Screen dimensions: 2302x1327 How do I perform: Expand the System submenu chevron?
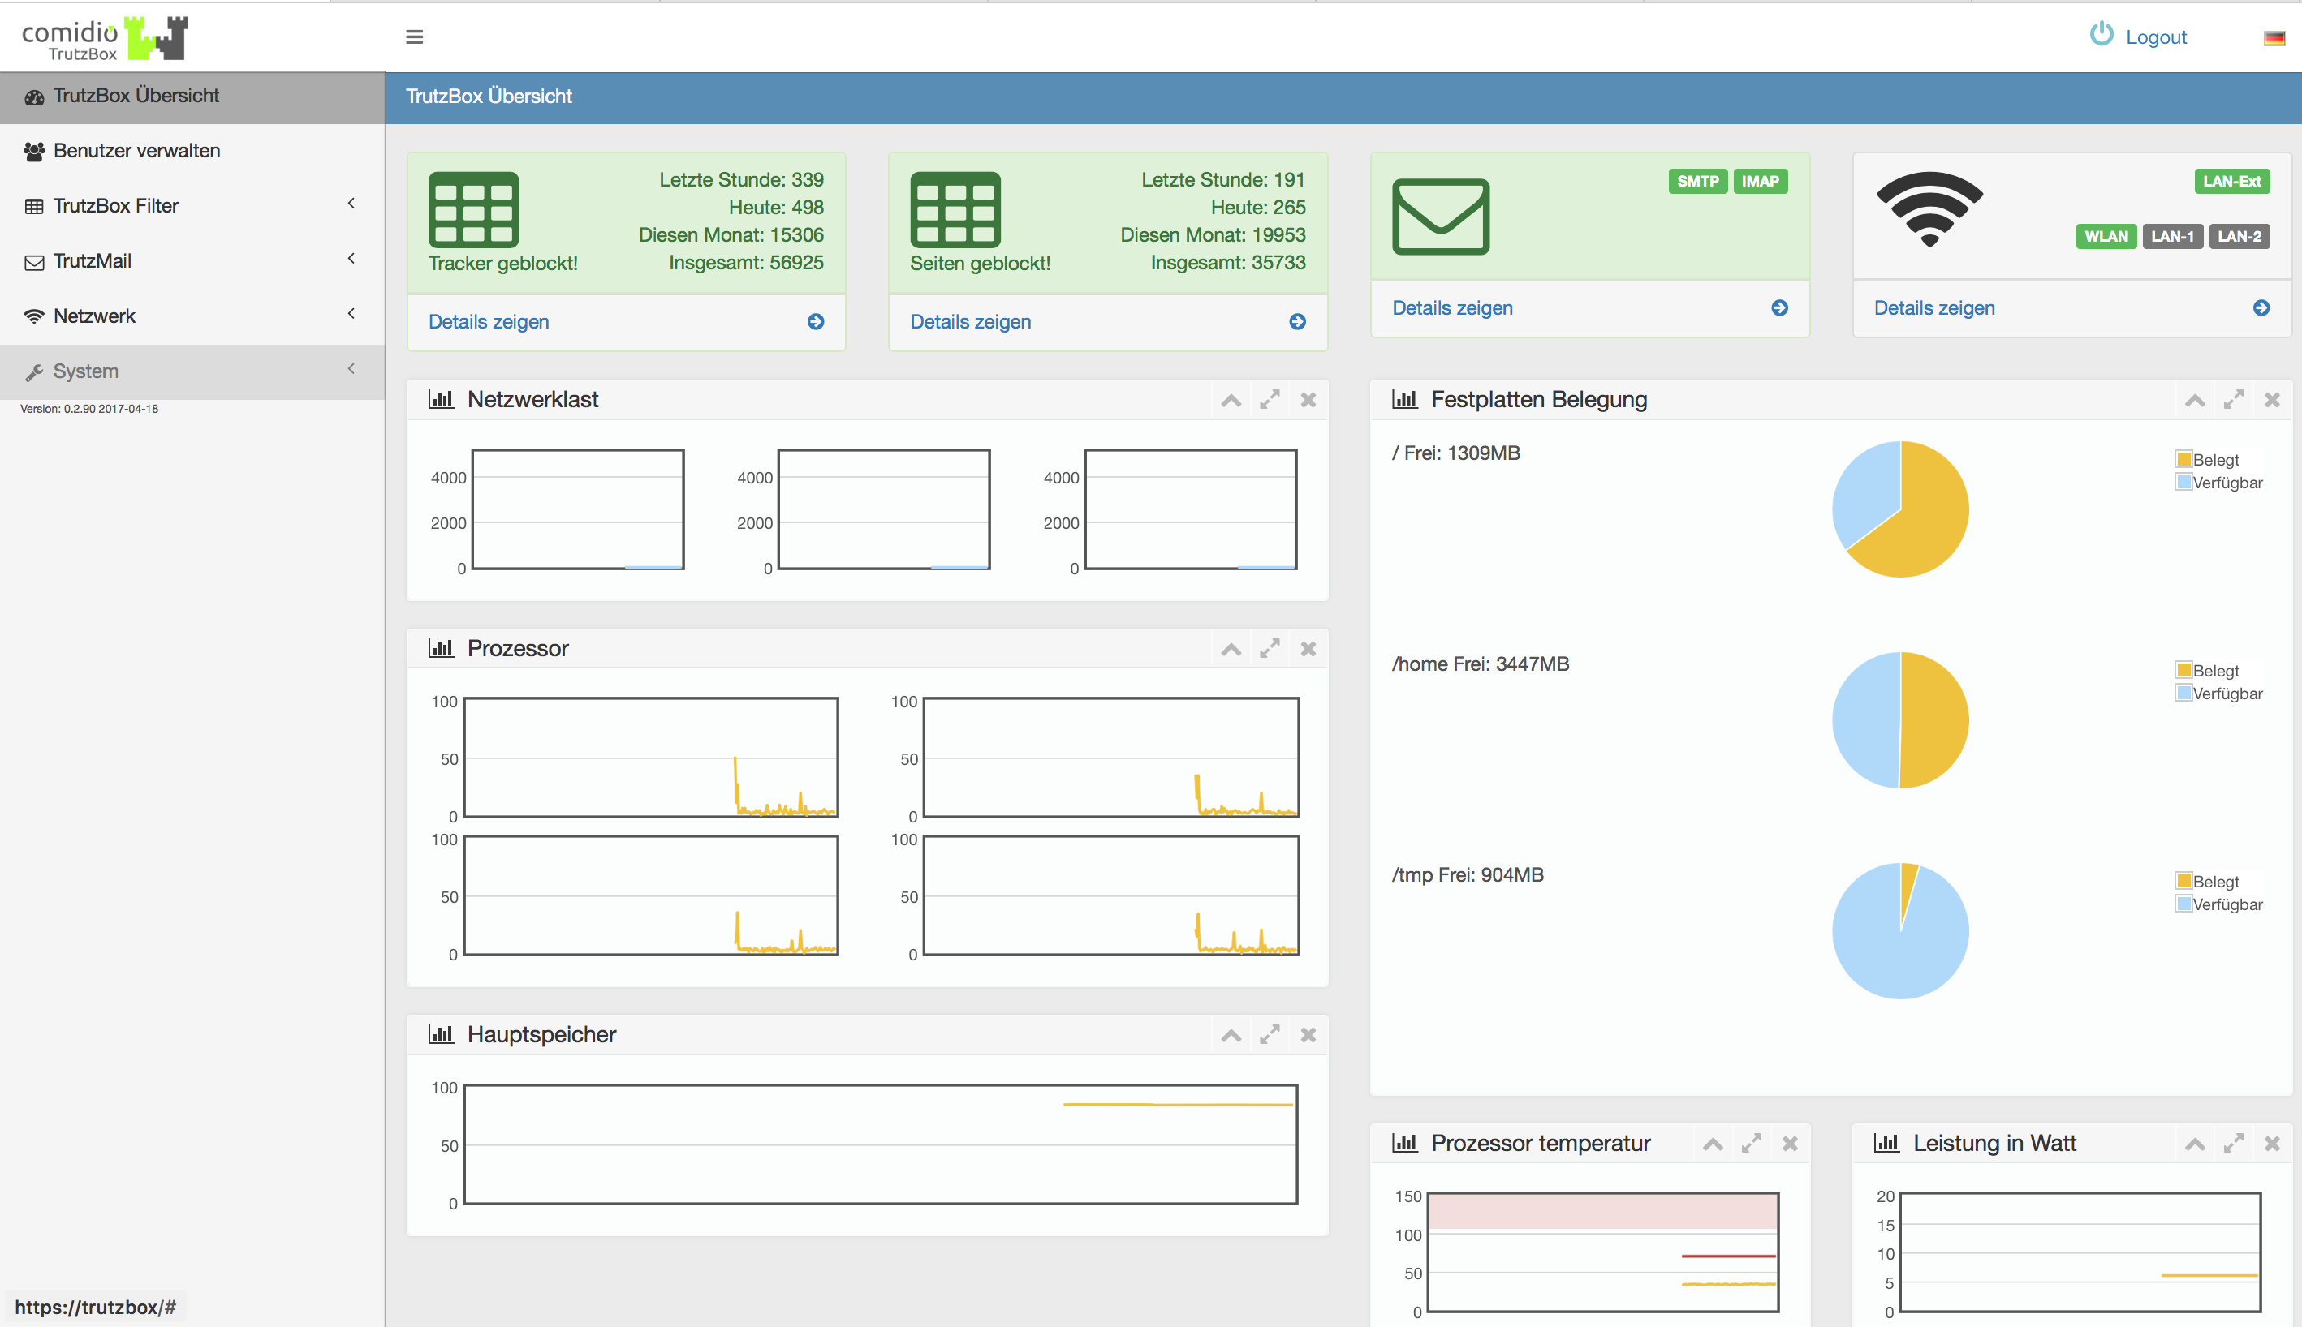click(x=351, y=369)
